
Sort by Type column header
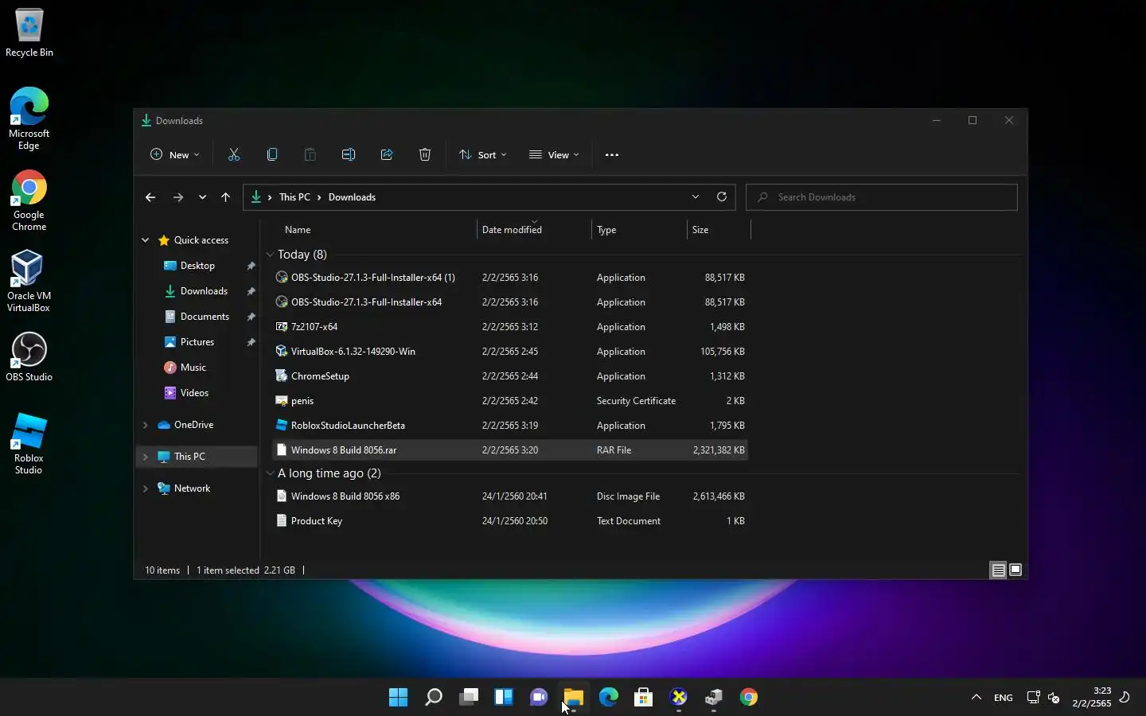(606, 230)
